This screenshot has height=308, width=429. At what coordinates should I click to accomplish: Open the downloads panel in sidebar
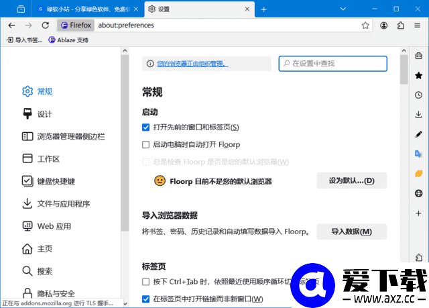coord(418,115)
